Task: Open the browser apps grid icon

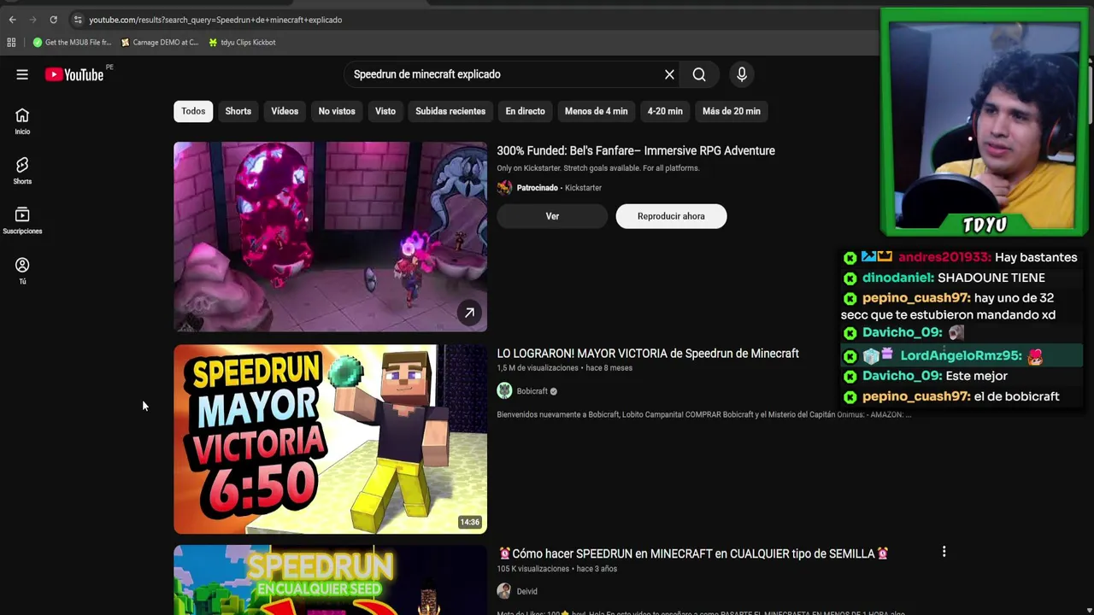Action: [11, 42]
